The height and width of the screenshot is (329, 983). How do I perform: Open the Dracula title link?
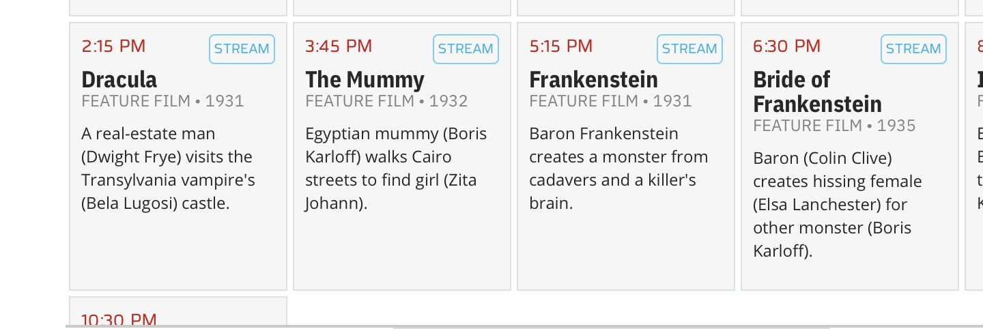(119, 80)
